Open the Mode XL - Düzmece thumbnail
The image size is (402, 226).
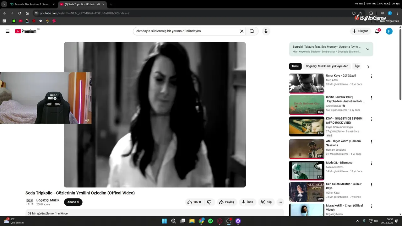pyautogui.click(x=307, y=170)
